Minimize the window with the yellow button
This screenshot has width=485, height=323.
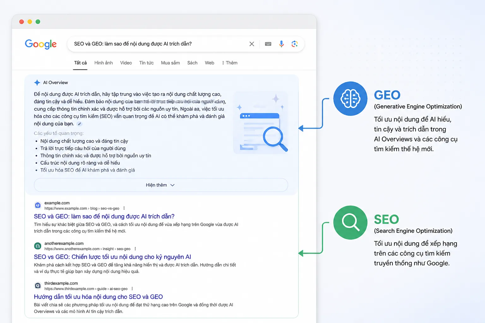click(30, 22)
